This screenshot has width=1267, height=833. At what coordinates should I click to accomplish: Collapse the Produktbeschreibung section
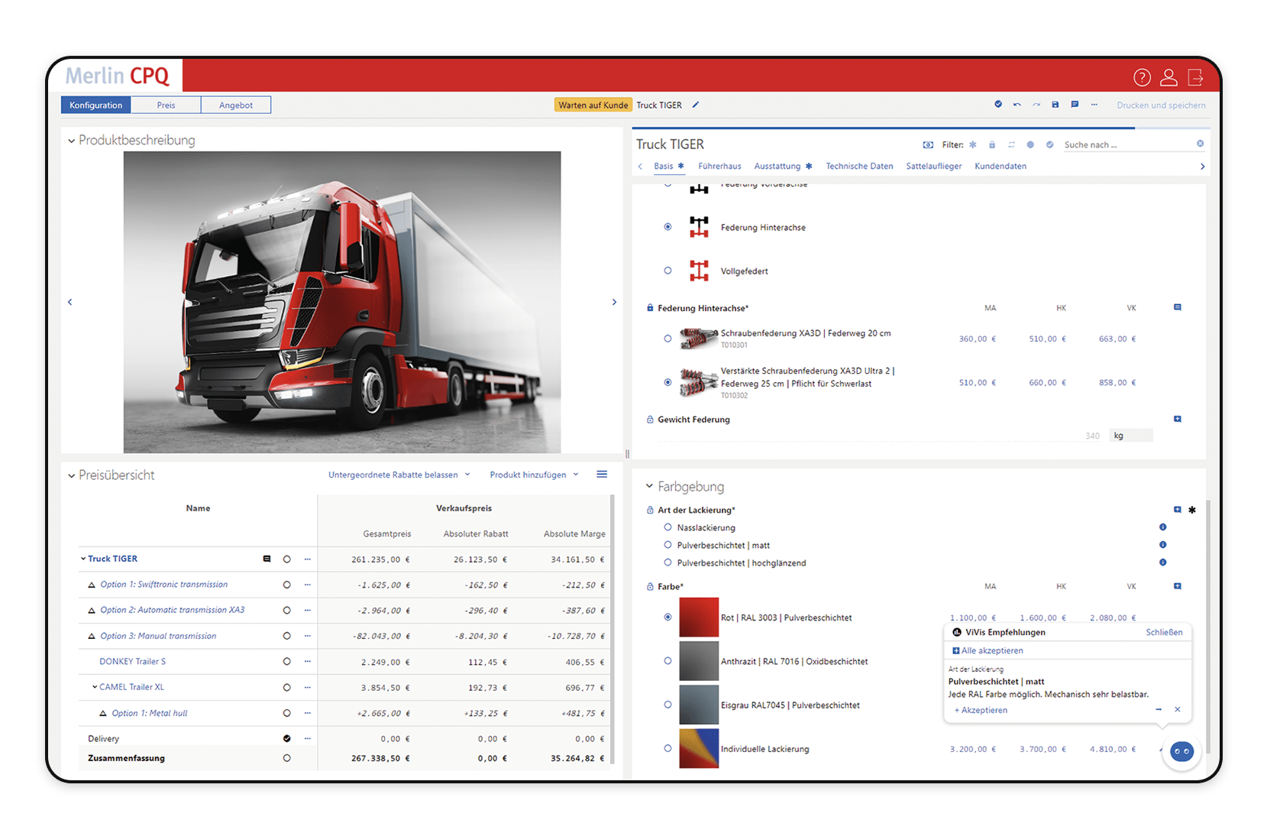click(71, 141)
